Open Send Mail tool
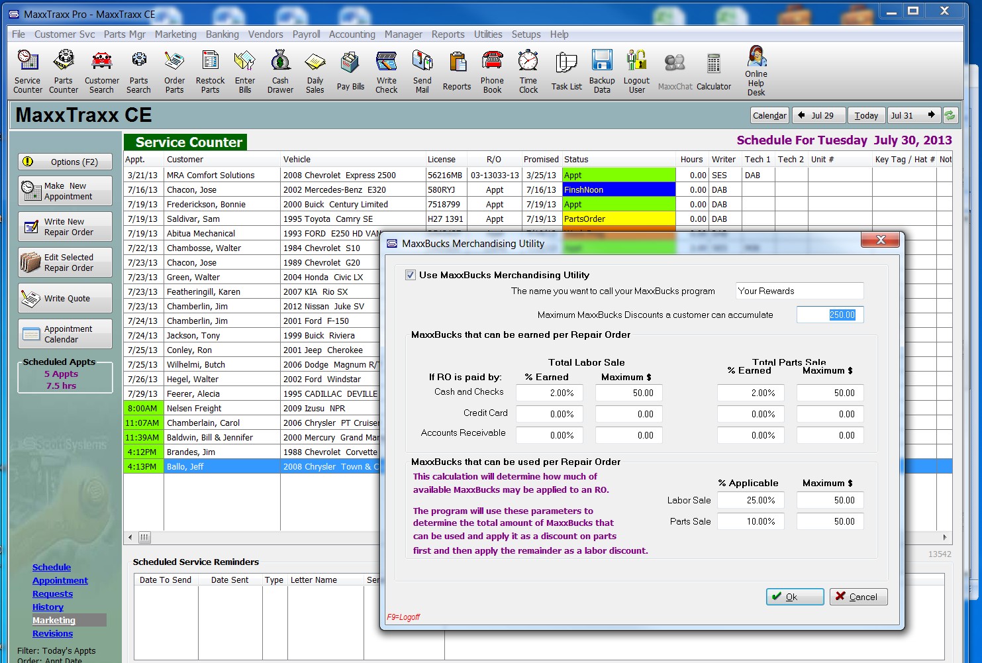The width and height of the screenshot is (982, 663). coord(422,72)
